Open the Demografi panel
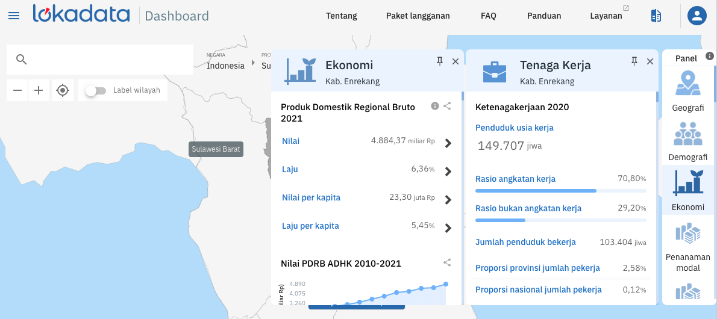 pos(687,141)
